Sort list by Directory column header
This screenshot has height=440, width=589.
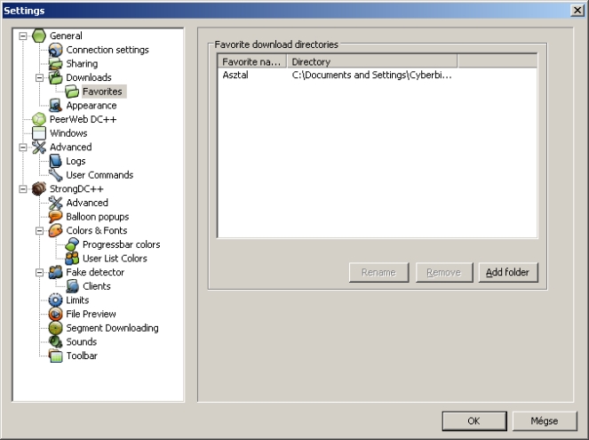click(x=371, y=62)
